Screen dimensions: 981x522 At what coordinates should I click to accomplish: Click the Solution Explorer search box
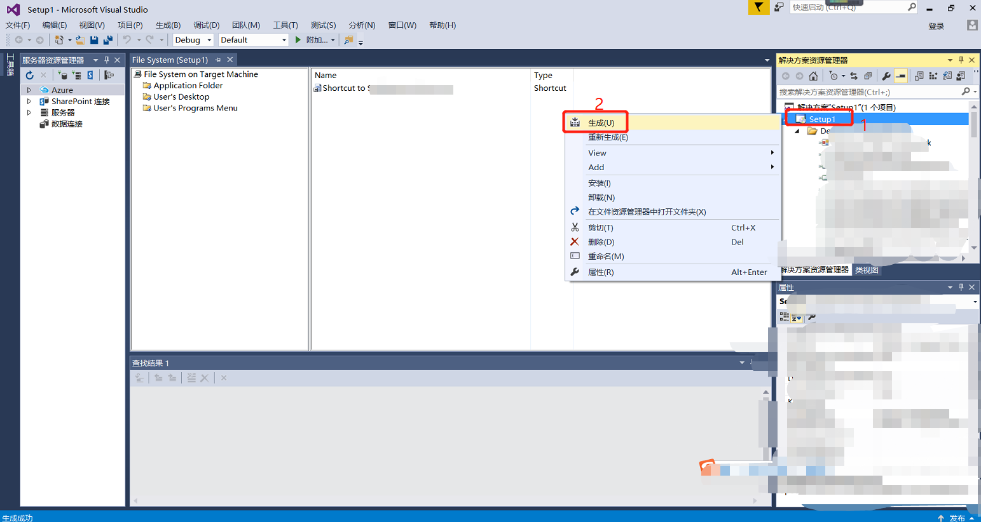click(868, 92)
